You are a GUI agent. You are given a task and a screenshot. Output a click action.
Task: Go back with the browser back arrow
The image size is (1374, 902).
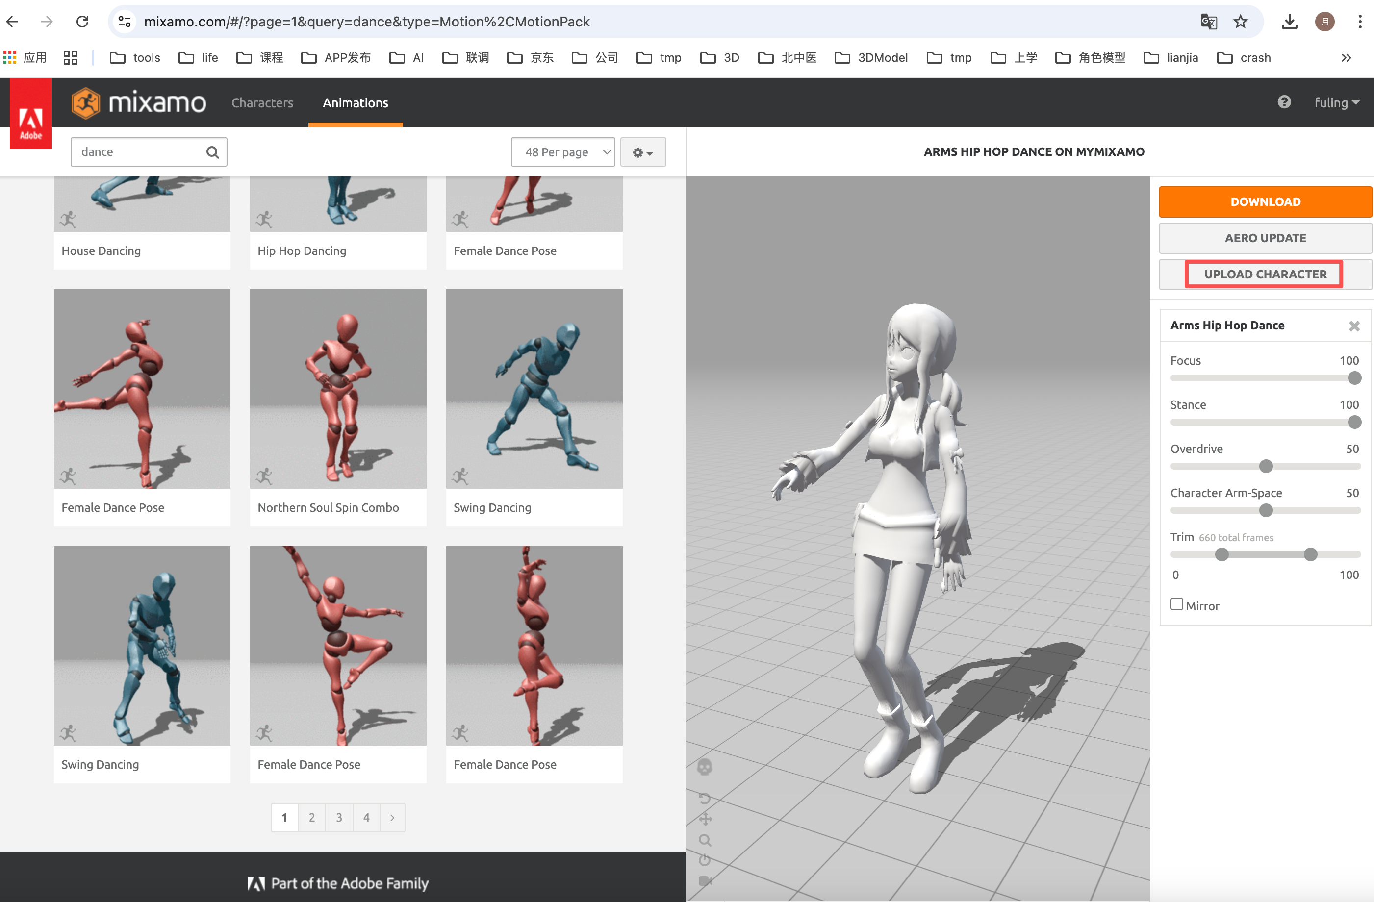(x=12, y=22)
